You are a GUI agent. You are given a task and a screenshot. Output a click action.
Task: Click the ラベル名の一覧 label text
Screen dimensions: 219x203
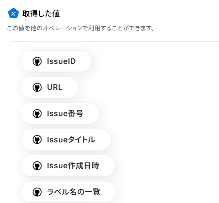[x=74, y=192]
